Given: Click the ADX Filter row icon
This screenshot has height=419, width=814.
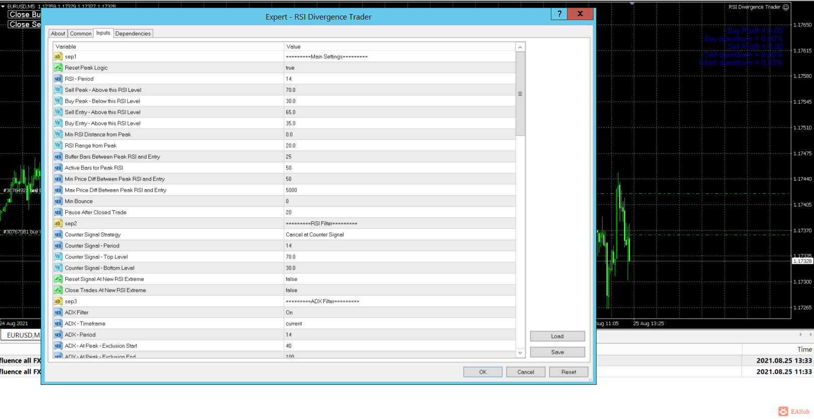Looking at the screenshot, I should point(58,313).
